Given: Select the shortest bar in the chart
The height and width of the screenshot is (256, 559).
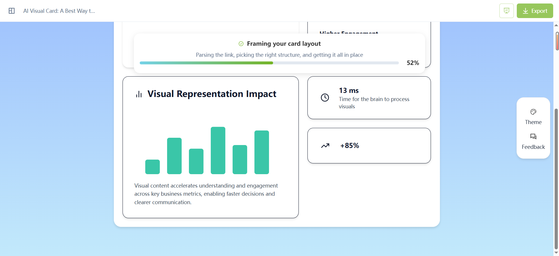Looking at the screenshot, I should click(152, 167).
